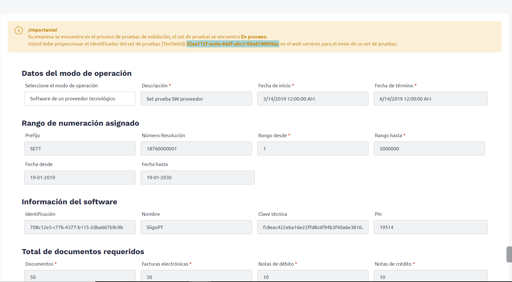
Task: Click the Fecha hasta field 19-01-2030
Action: tap(198, 177)
